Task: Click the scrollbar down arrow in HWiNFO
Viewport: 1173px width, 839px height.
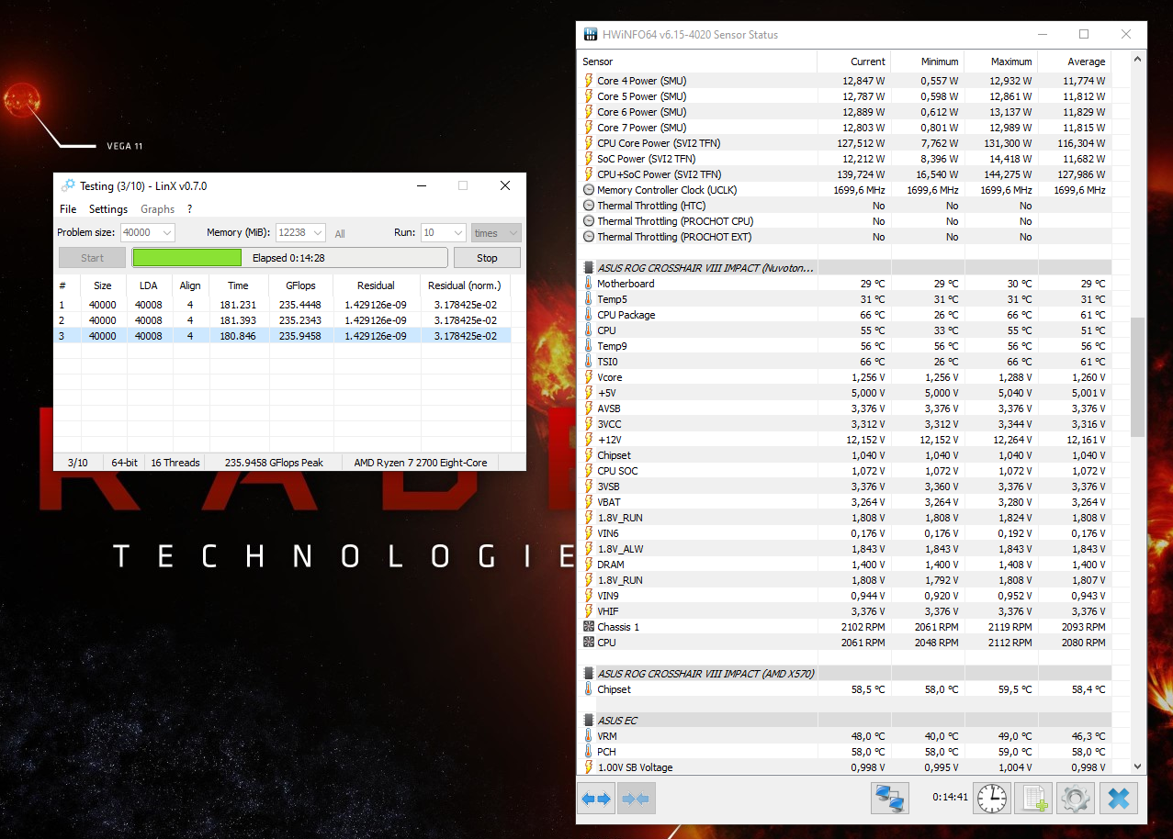Action: [x=1138, y=766]
